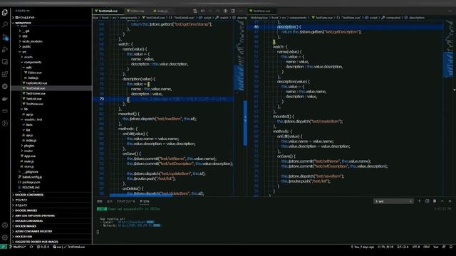Click 'You, 2 days ago' blame status
Image resolution: width=456 pixels, height=256 pixels.
363,247
